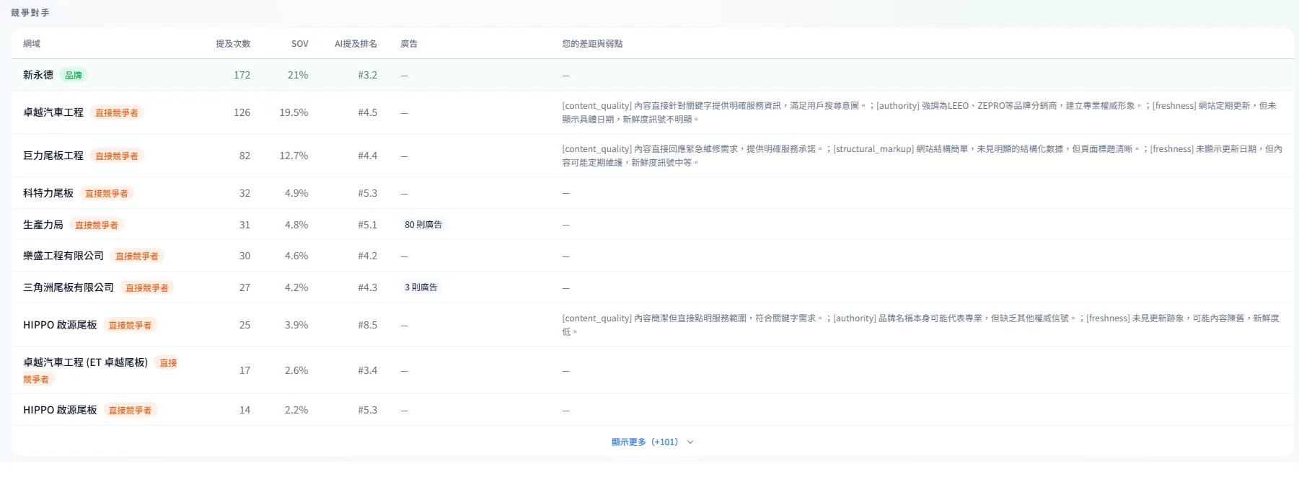Click the 82 mention count
The image size is (1299, 487).
coord(245,156)
